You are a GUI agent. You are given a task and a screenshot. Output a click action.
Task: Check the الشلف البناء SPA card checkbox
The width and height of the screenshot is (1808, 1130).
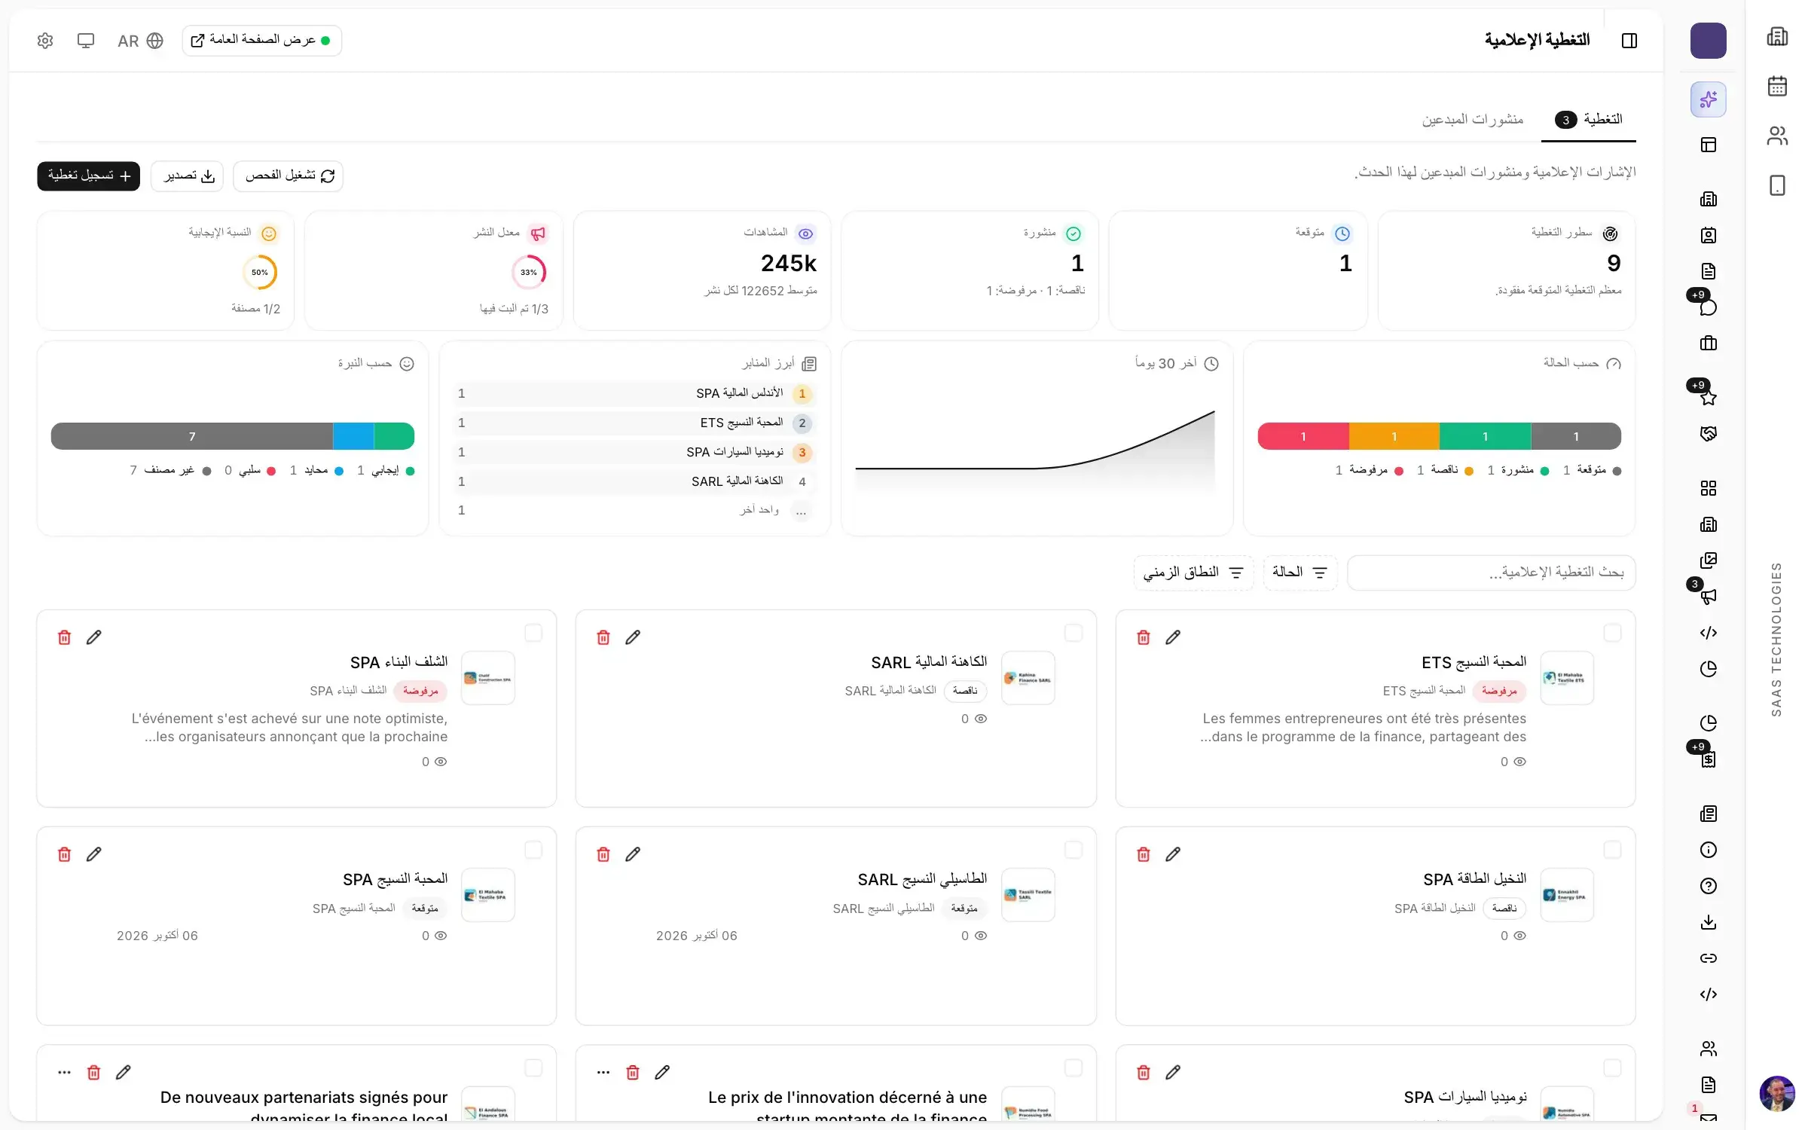click(x=533, y=633)
